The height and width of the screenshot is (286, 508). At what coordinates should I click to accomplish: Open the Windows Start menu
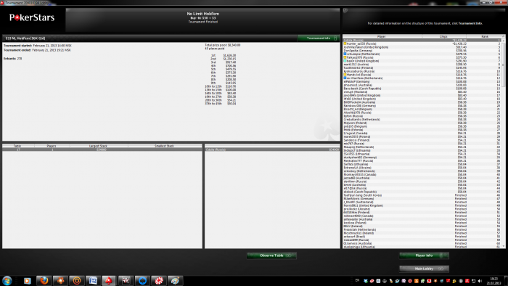pyautogui.click(x=7, y=280)
